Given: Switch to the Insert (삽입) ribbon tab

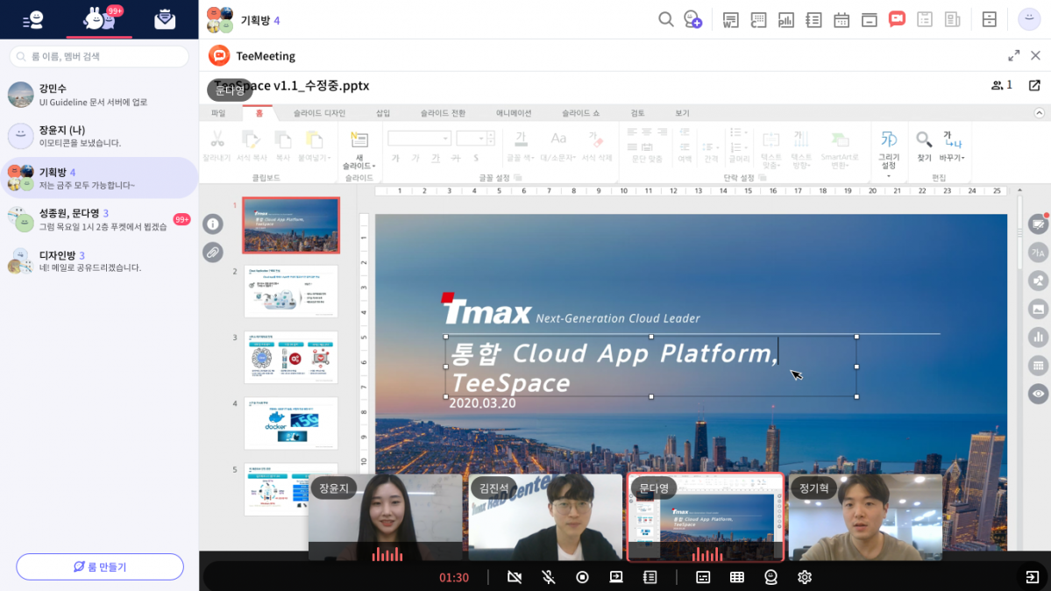Looking at the screenshot, I should [383, 113].
